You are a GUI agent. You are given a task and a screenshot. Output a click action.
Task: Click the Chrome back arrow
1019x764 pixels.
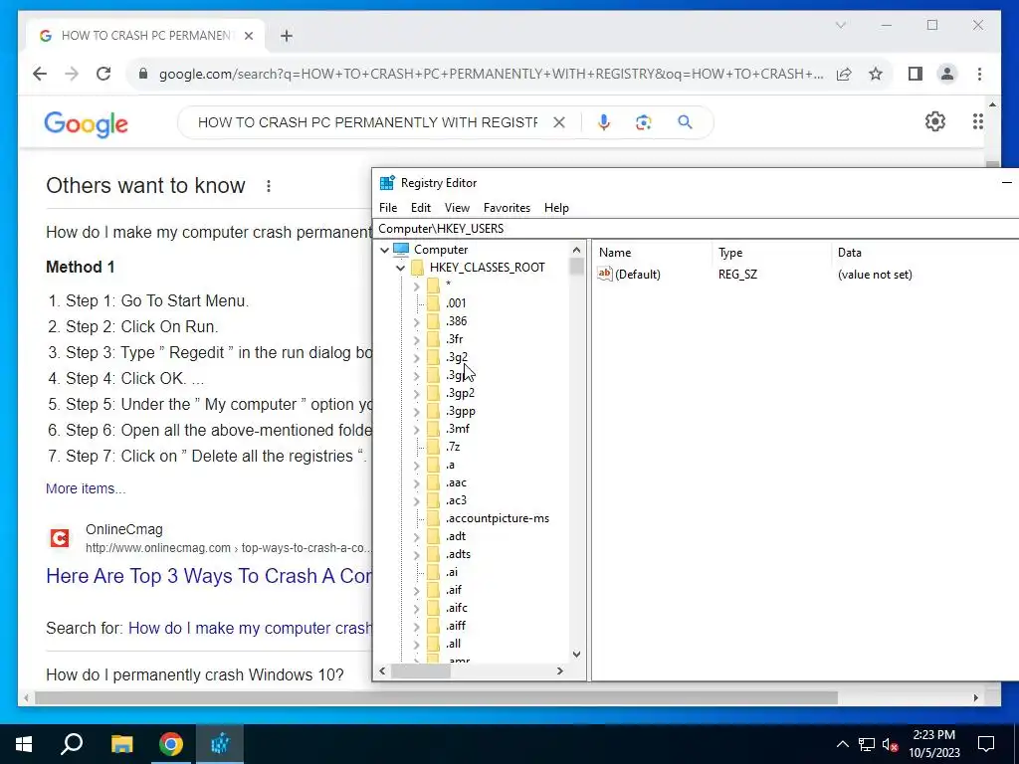coord(40,74)
